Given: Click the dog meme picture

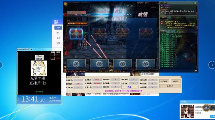Looking at the screenshot, I should [x=39, y=68].
